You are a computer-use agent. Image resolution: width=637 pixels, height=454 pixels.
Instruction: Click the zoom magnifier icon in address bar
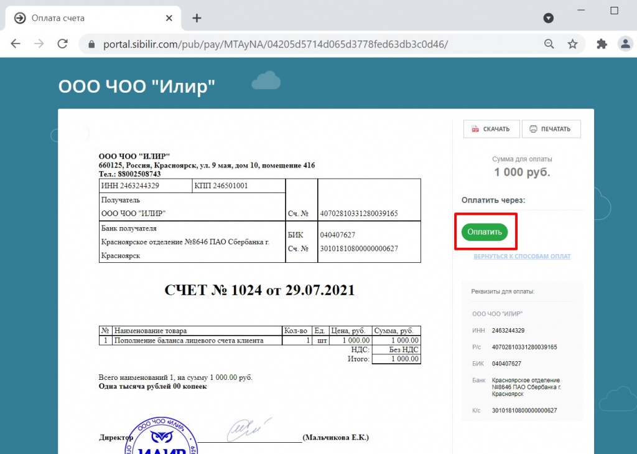pyautogui.click(x=549, y=44)
